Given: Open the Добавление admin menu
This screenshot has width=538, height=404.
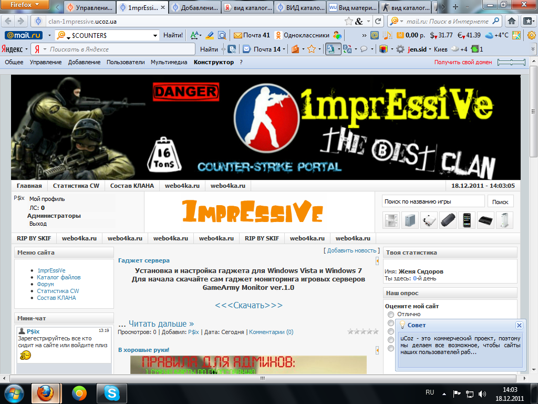Looking at the screenshot, I should (85, 62).
